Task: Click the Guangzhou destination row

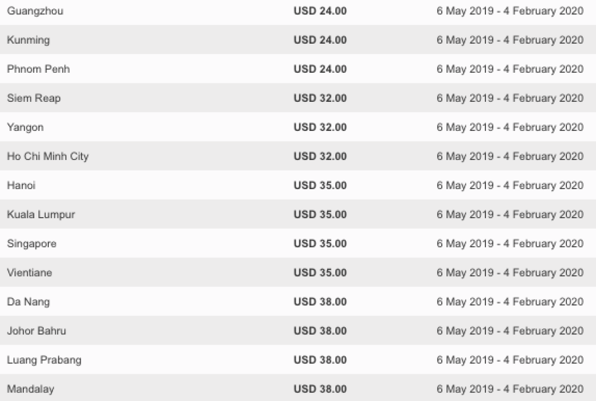Action: pos(35,11)
